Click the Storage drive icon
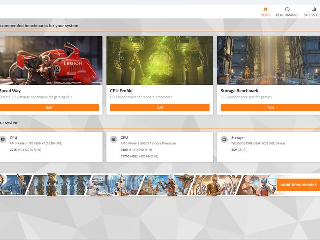The width and height of the screenshot is (320, 240). point(224,139)
